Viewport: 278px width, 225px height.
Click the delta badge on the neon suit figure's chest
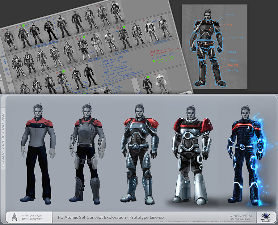click(x=248, y=127)
